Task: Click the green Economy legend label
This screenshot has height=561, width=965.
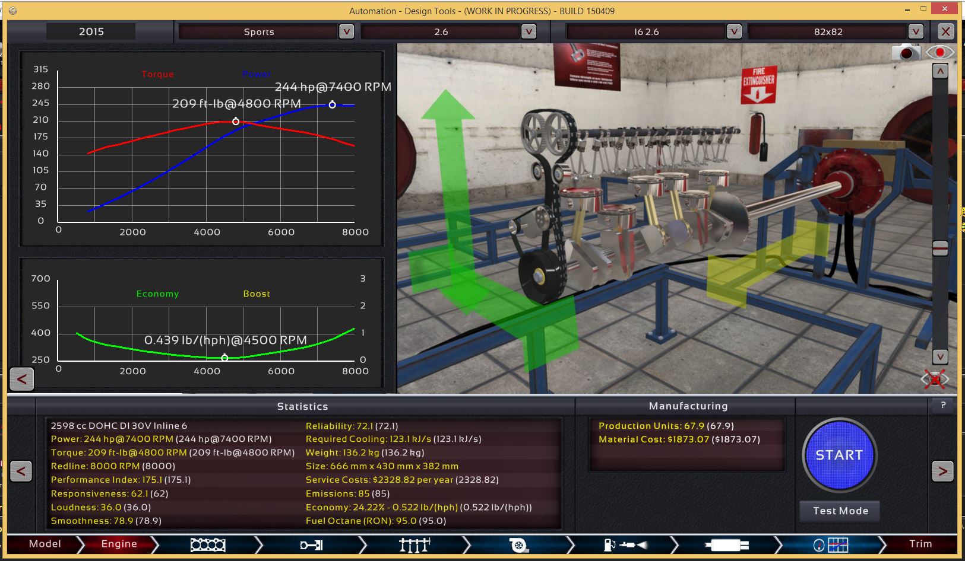Action: coord(157,294)
